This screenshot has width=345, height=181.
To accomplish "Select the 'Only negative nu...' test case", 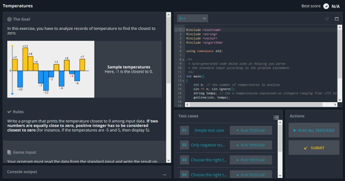I will (x=208, y=145).
